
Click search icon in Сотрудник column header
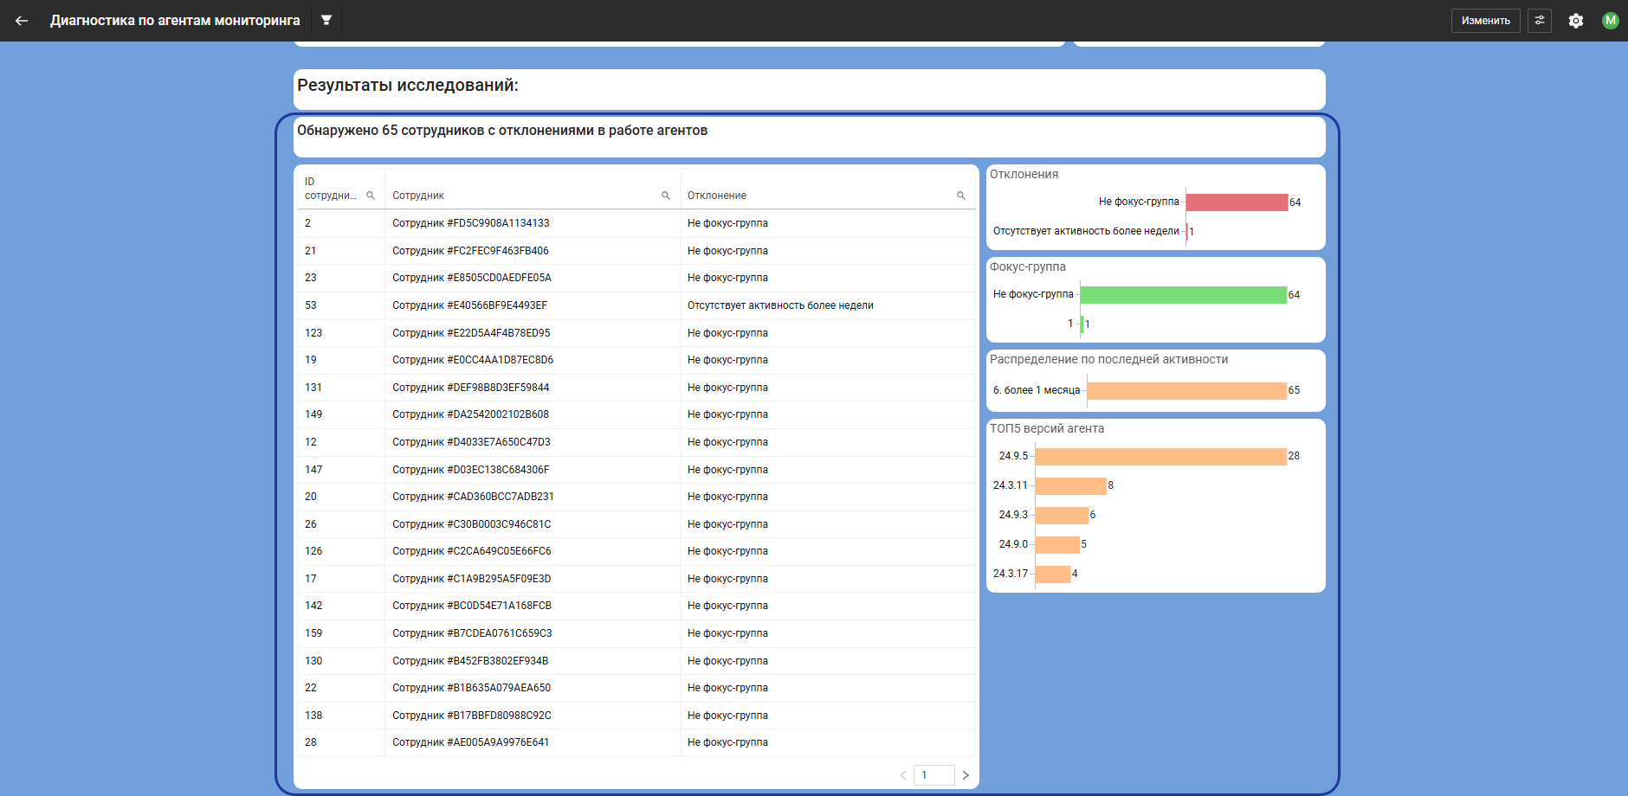click(666, 196)
